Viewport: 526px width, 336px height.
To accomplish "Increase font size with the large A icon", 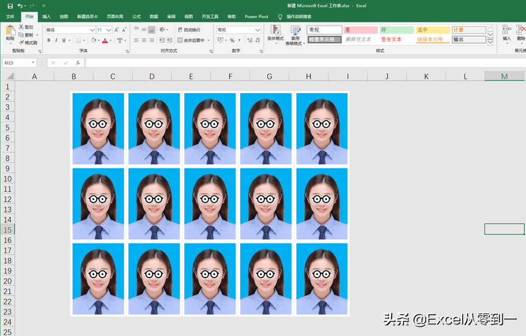I will tap(116, 30).
